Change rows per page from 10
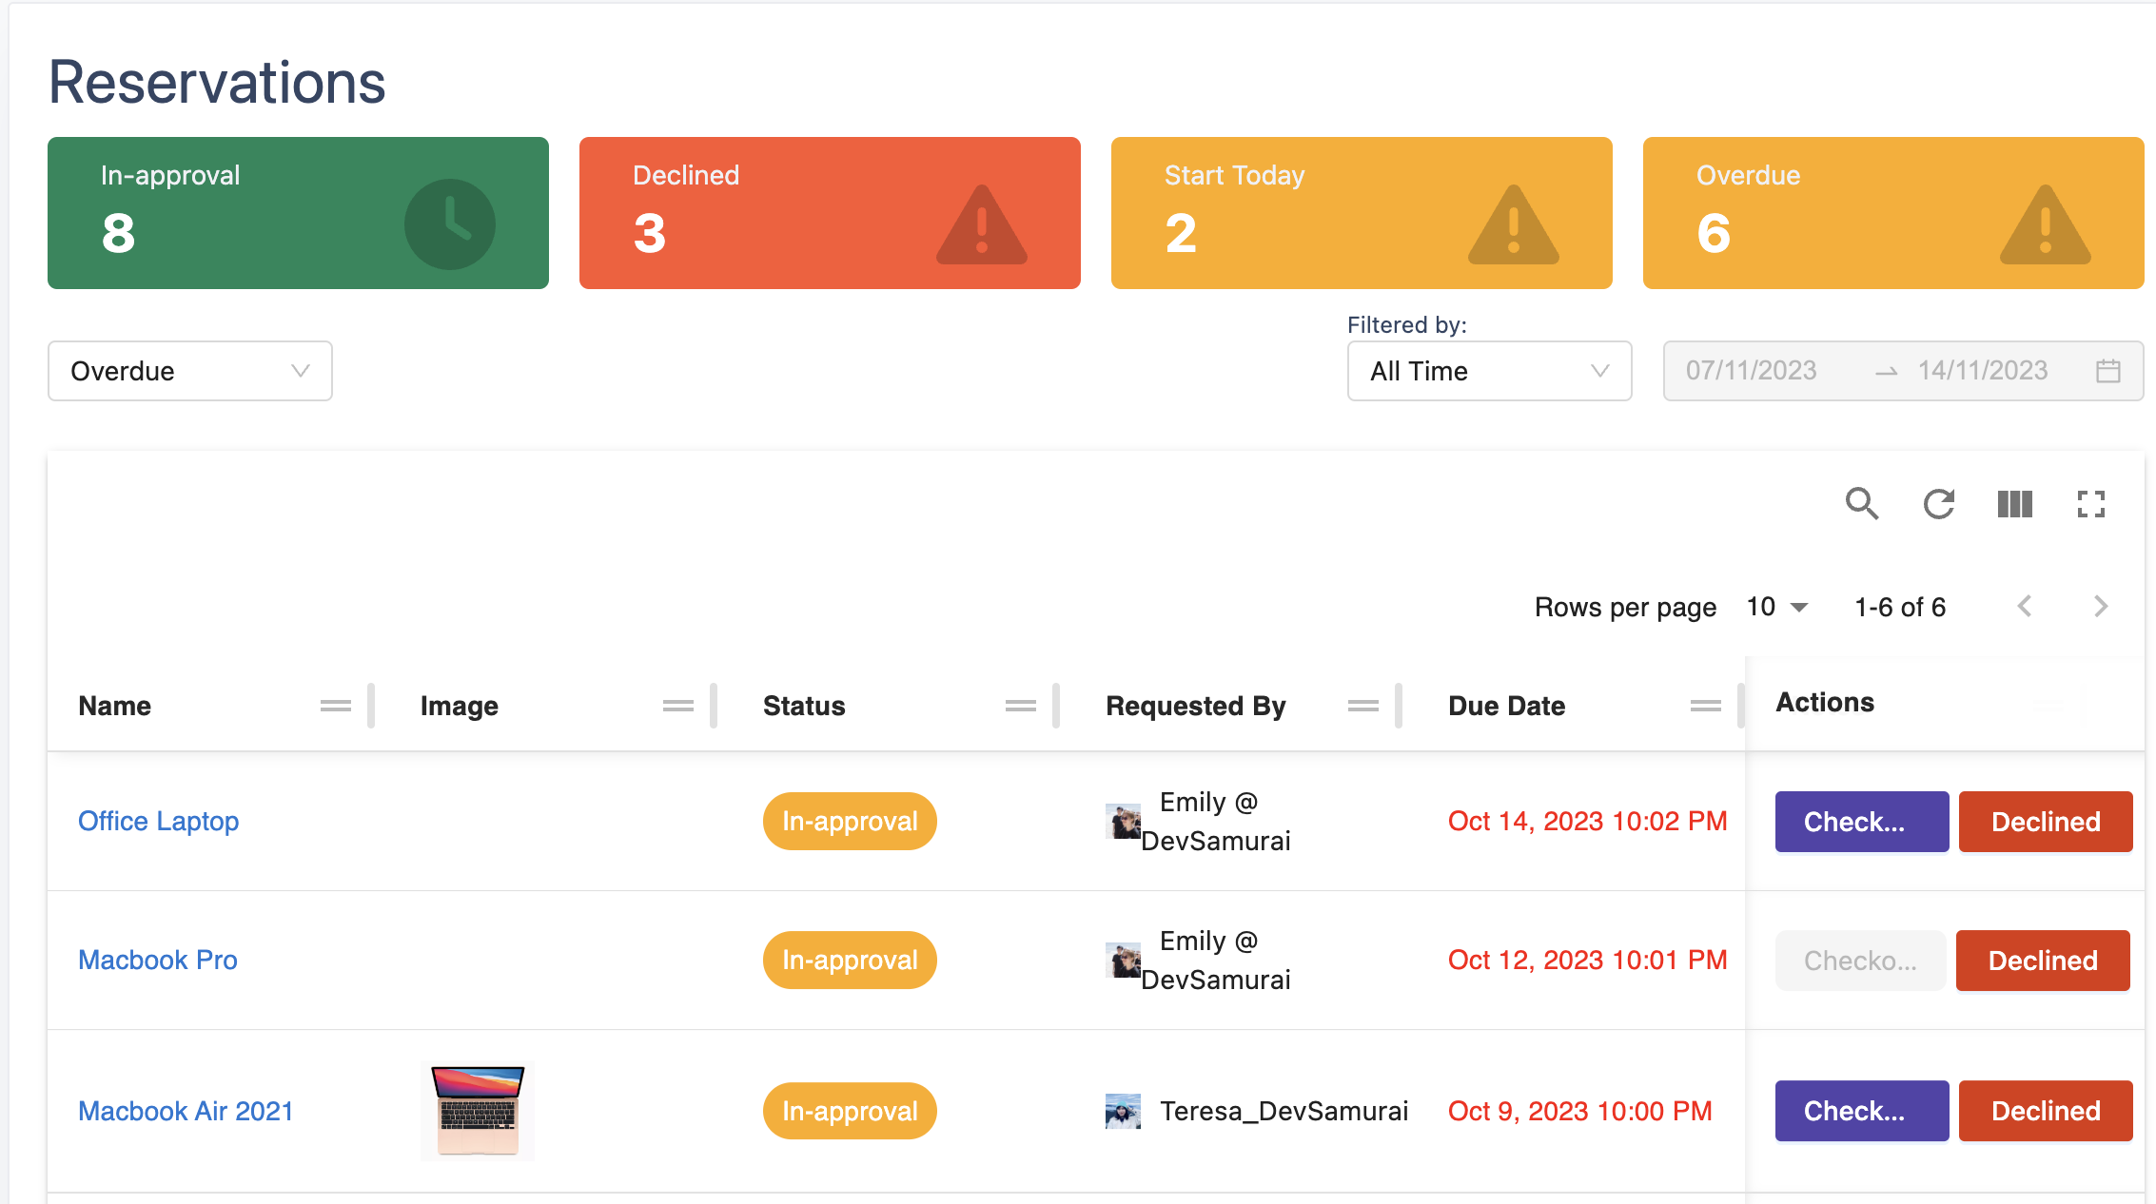 pyautogui.click(x=1776, y=607)
